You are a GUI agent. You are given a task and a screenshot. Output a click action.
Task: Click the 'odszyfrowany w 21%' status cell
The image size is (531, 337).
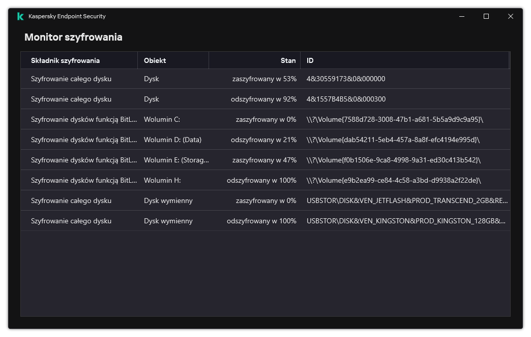[263, 140]
